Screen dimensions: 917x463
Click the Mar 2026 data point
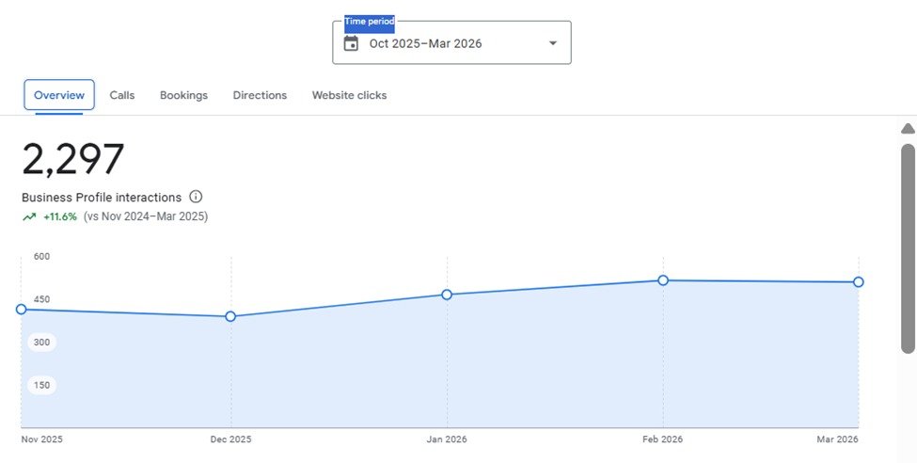tap(858, 282)
